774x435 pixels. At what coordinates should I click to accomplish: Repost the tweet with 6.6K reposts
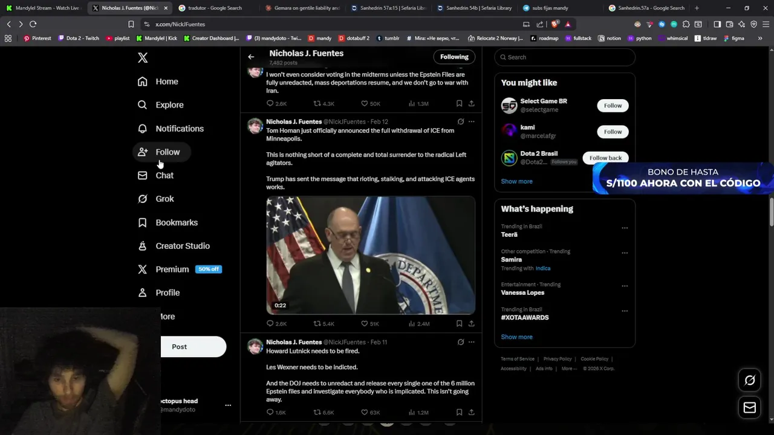click(317, 413)
